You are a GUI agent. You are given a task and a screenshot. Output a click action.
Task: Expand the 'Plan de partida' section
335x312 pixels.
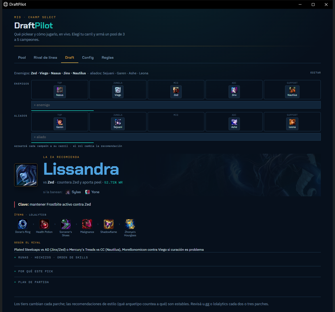[x=32, y=282]
